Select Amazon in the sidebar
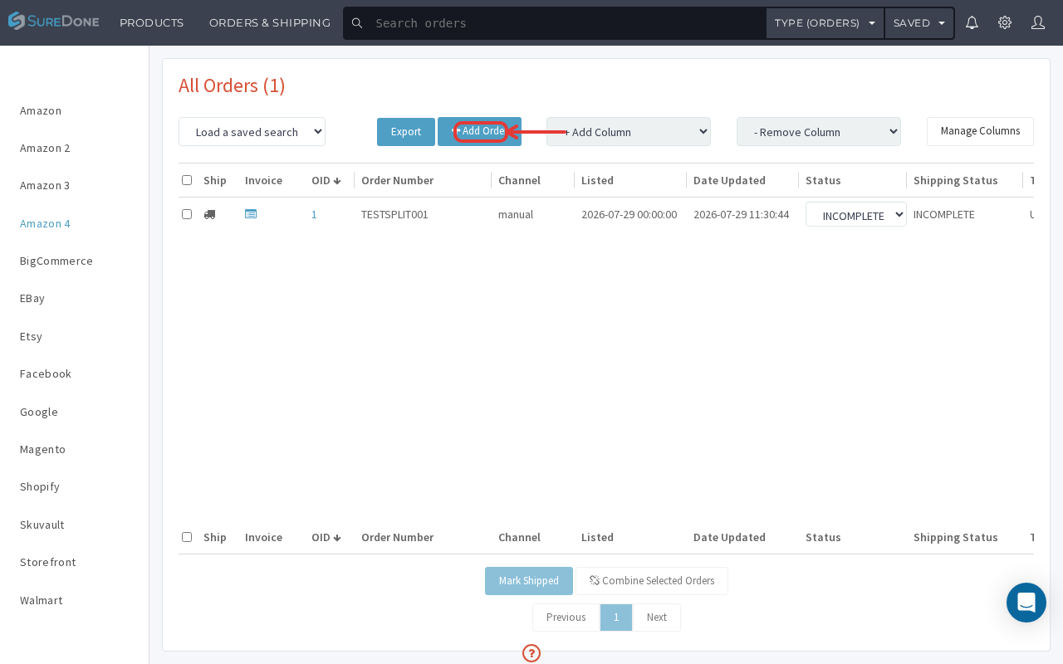This screenshot has width=1063, height=664. coord(41,110)
